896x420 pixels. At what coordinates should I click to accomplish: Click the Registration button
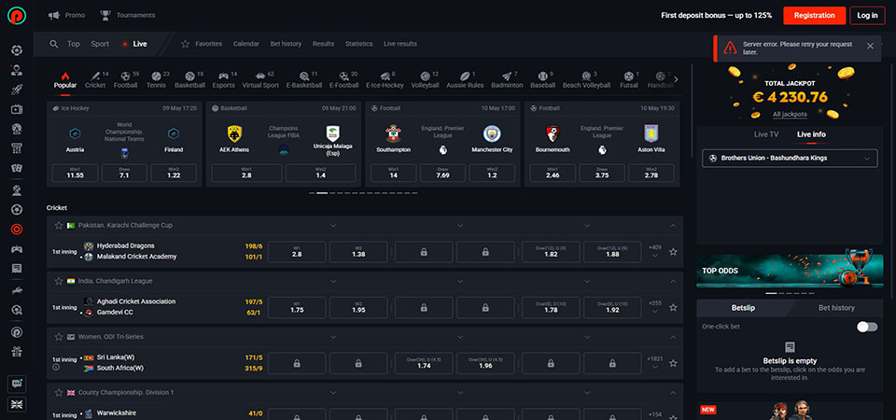click(814, 16)
